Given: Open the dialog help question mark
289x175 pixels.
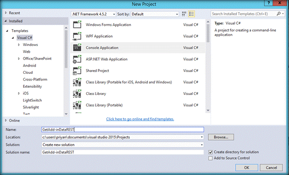Looking at the screenshot, I should click(x=268, y=3).
